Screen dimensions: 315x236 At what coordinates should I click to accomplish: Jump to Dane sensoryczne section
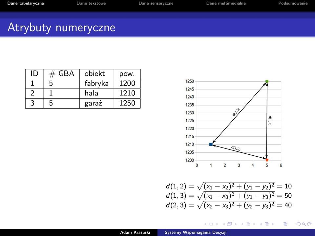pos(156,3)
